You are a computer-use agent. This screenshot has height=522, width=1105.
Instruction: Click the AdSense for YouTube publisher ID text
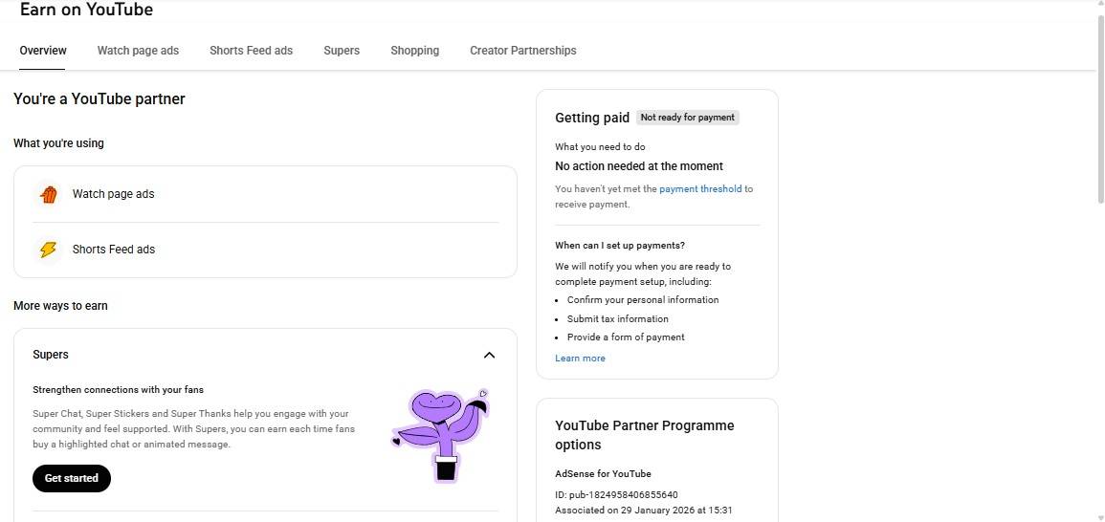[x=616, y=495]
